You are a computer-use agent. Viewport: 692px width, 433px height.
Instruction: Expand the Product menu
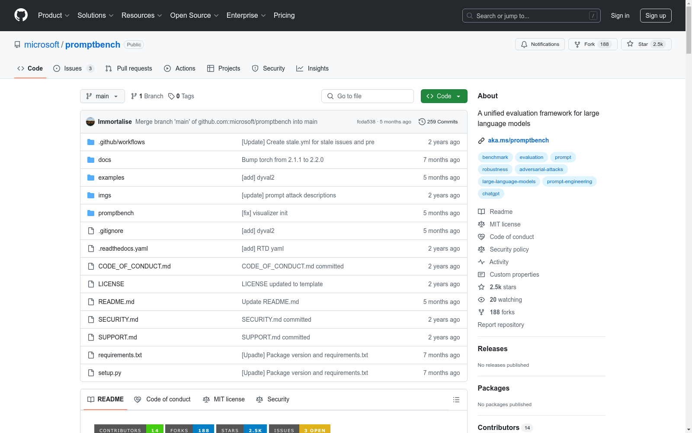point(54,15)
